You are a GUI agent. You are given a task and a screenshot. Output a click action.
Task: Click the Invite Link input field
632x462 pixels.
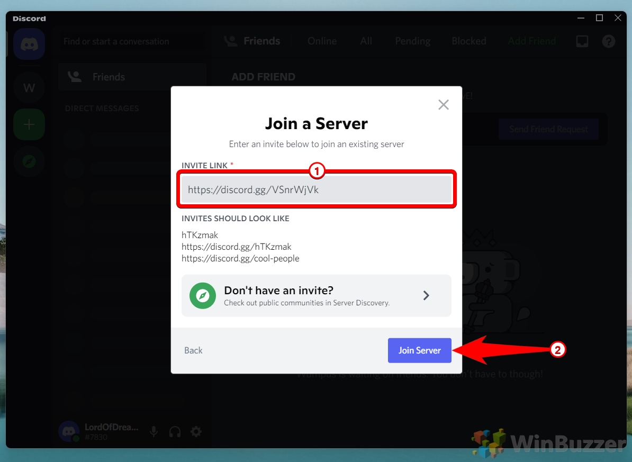coord(317,189)
